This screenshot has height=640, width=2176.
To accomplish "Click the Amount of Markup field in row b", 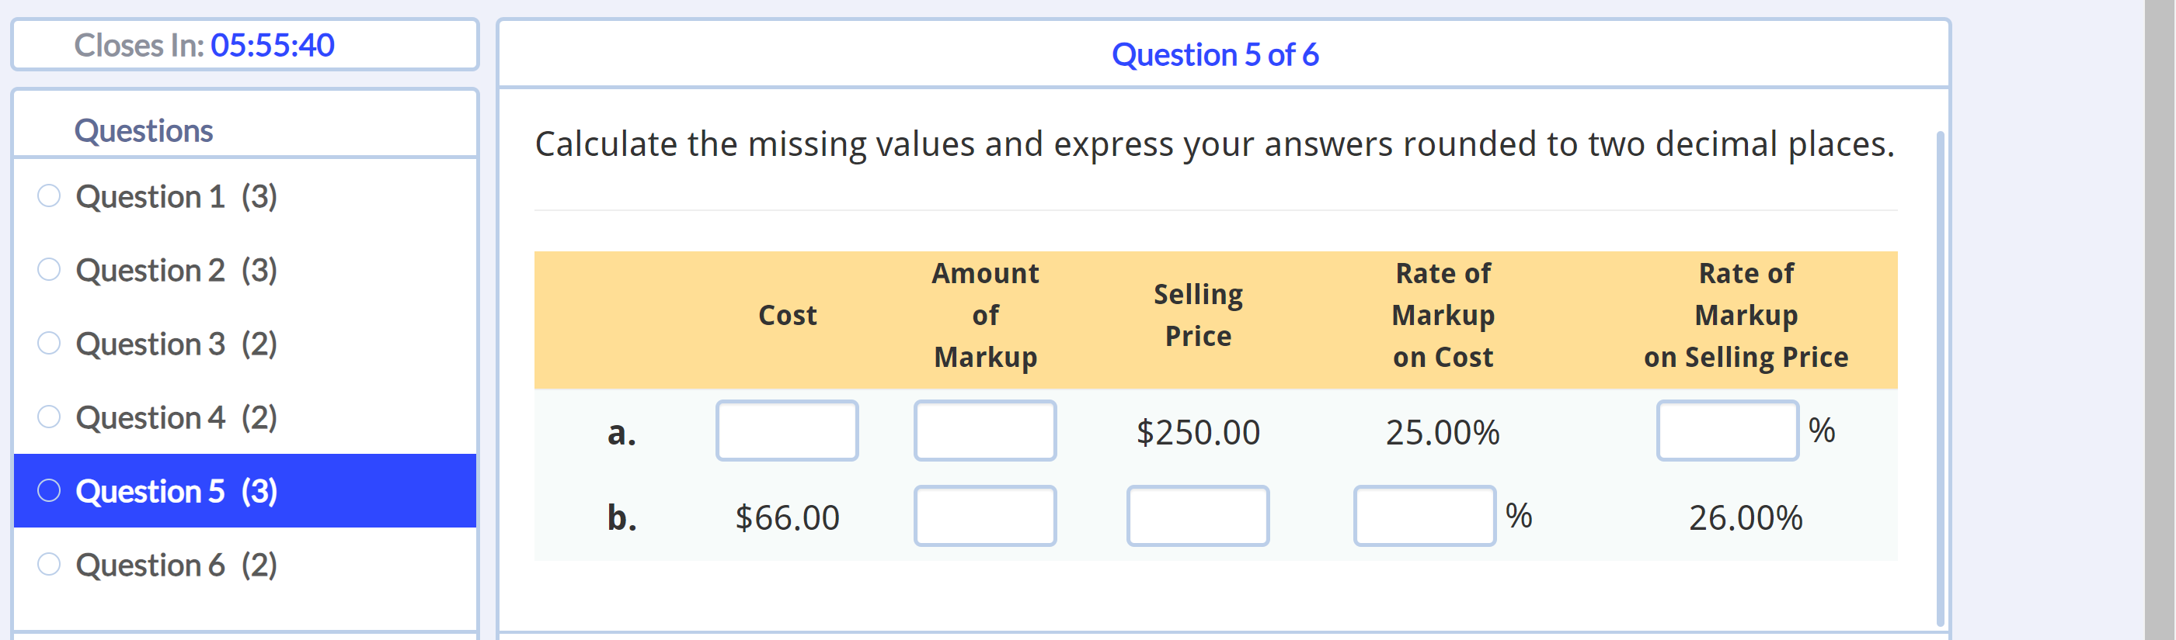I will [985, 516].
